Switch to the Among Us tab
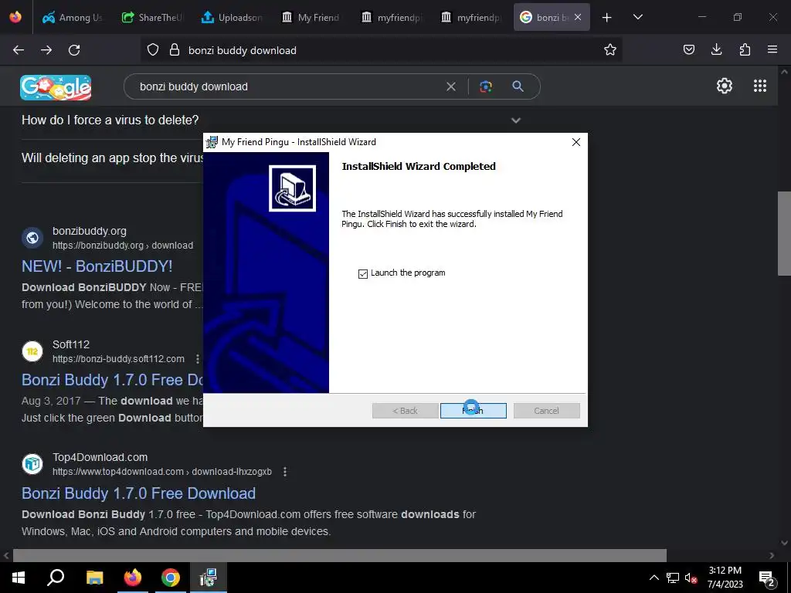 pyautogui.click(x=72, y=18)
